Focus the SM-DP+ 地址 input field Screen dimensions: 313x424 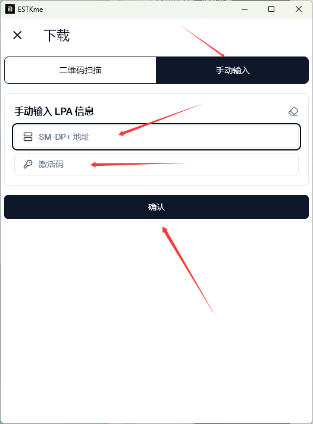point(156,137)
